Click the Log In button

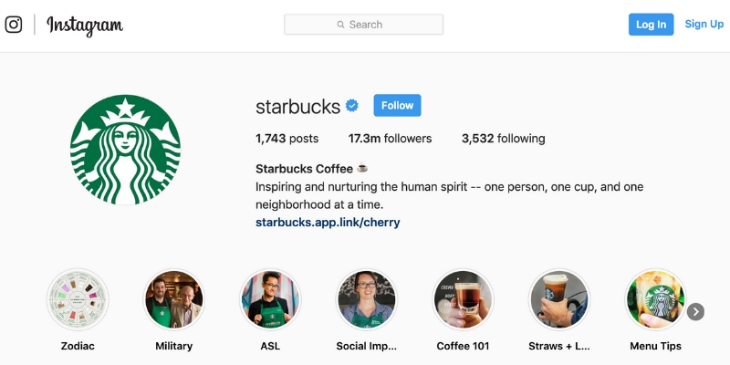(651, 25)
